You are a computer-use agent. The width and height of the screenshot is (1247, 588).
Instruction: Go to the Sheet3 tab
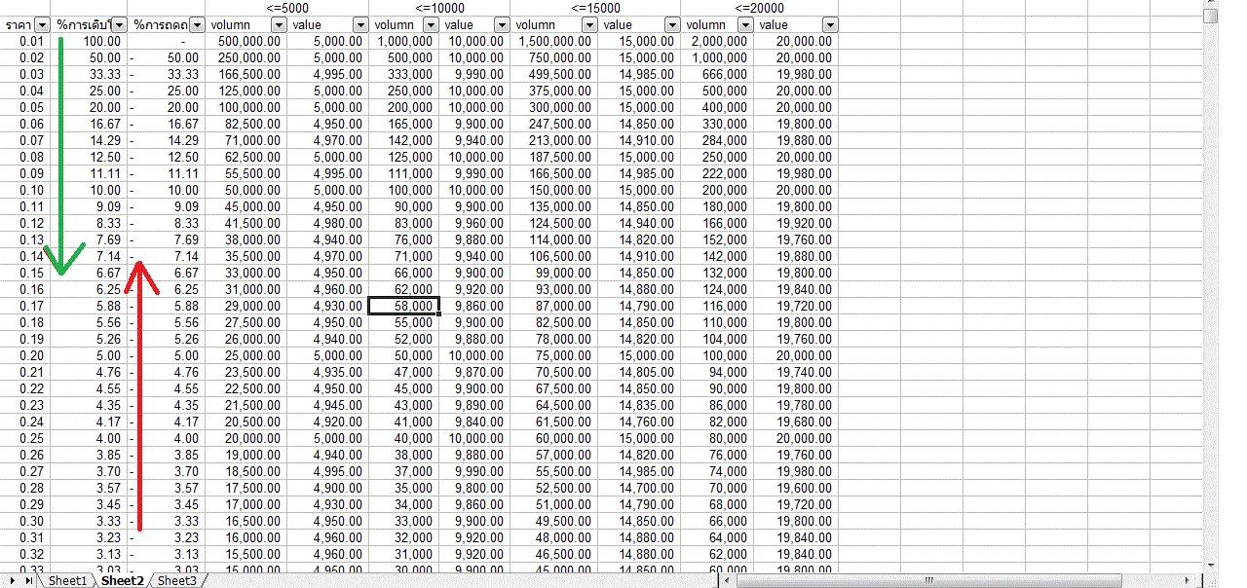pos(177,580)
